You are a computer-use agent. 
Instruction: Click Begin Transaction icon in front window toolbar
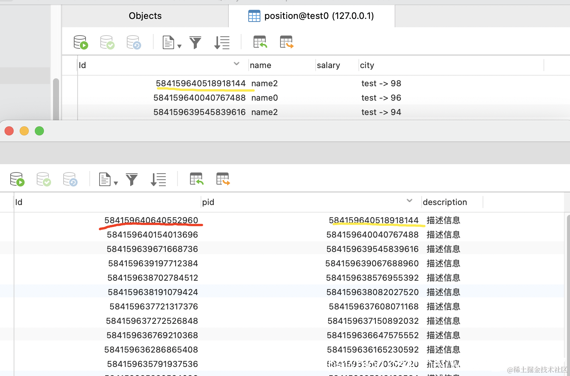[17, 179]
